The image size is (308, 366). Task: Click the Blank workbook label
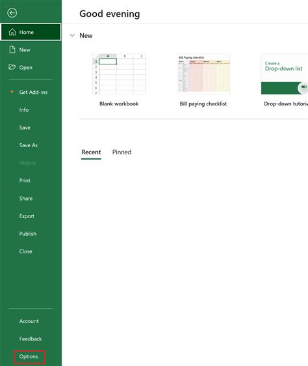[119, 104]
